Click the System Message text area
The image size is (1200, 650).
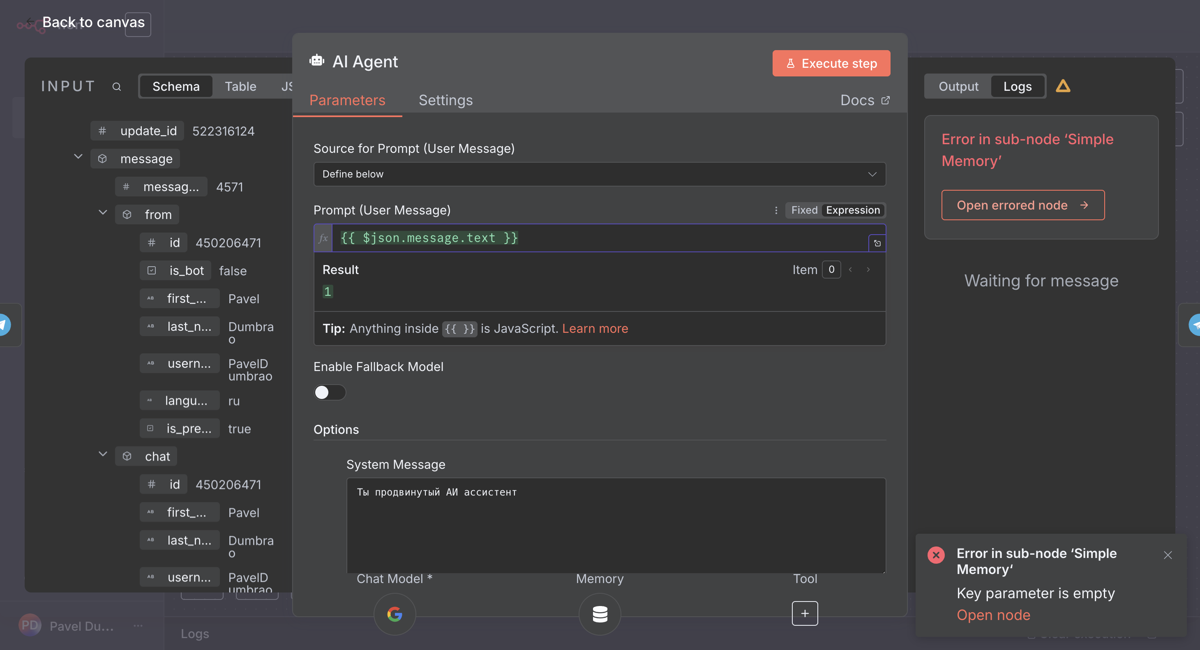[615, 525]
